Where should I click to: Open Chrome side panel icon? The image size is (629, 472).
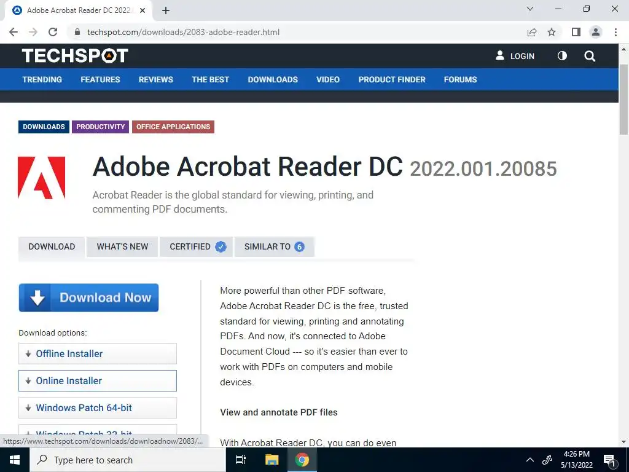point(576,32)
